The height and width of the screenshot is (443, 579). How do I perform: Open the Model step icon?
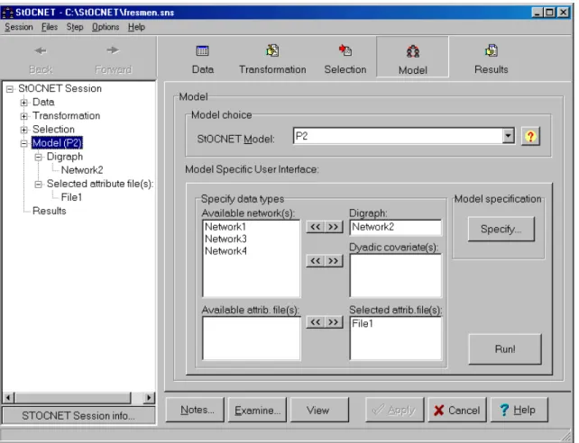[412, 51]
